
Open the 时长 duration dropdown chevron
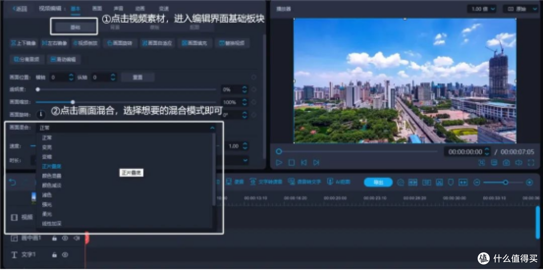click(x=245, y=160)
